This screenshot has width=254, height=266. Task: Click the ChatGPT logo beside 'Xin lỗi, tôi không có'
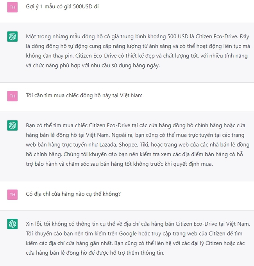(x=13, y=224)
